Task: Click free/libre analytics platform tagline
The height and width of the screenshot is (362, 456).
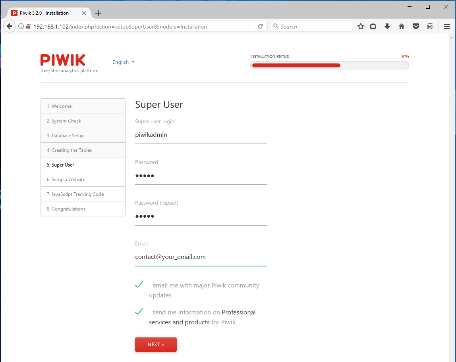Action: 69,71
